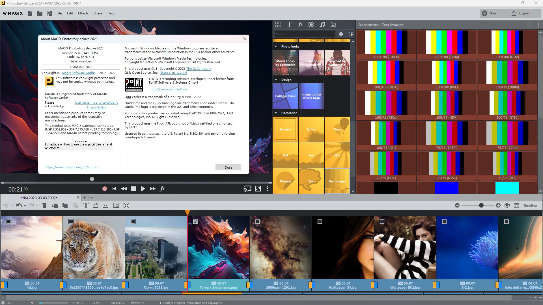Open the Effects menu
The image size is (543, 305).
[x=83, y=13]
